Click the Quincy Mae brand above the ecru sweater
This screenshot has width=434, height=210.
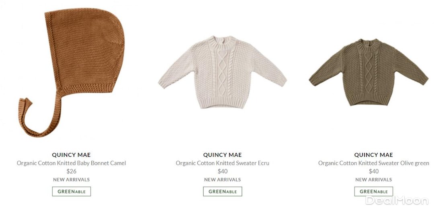pos(223,155)
